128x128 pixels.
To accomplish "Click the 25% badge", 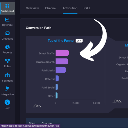I will (x=79, y=41).
